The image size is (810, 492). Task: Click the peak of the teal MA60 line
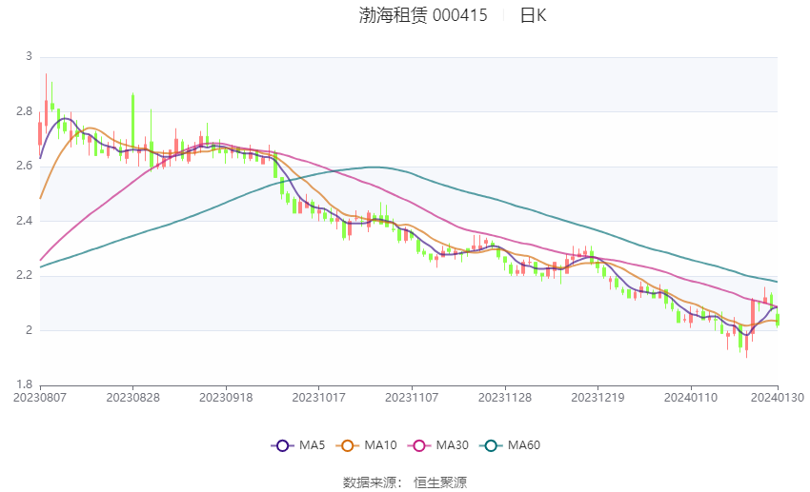point(375,167)
